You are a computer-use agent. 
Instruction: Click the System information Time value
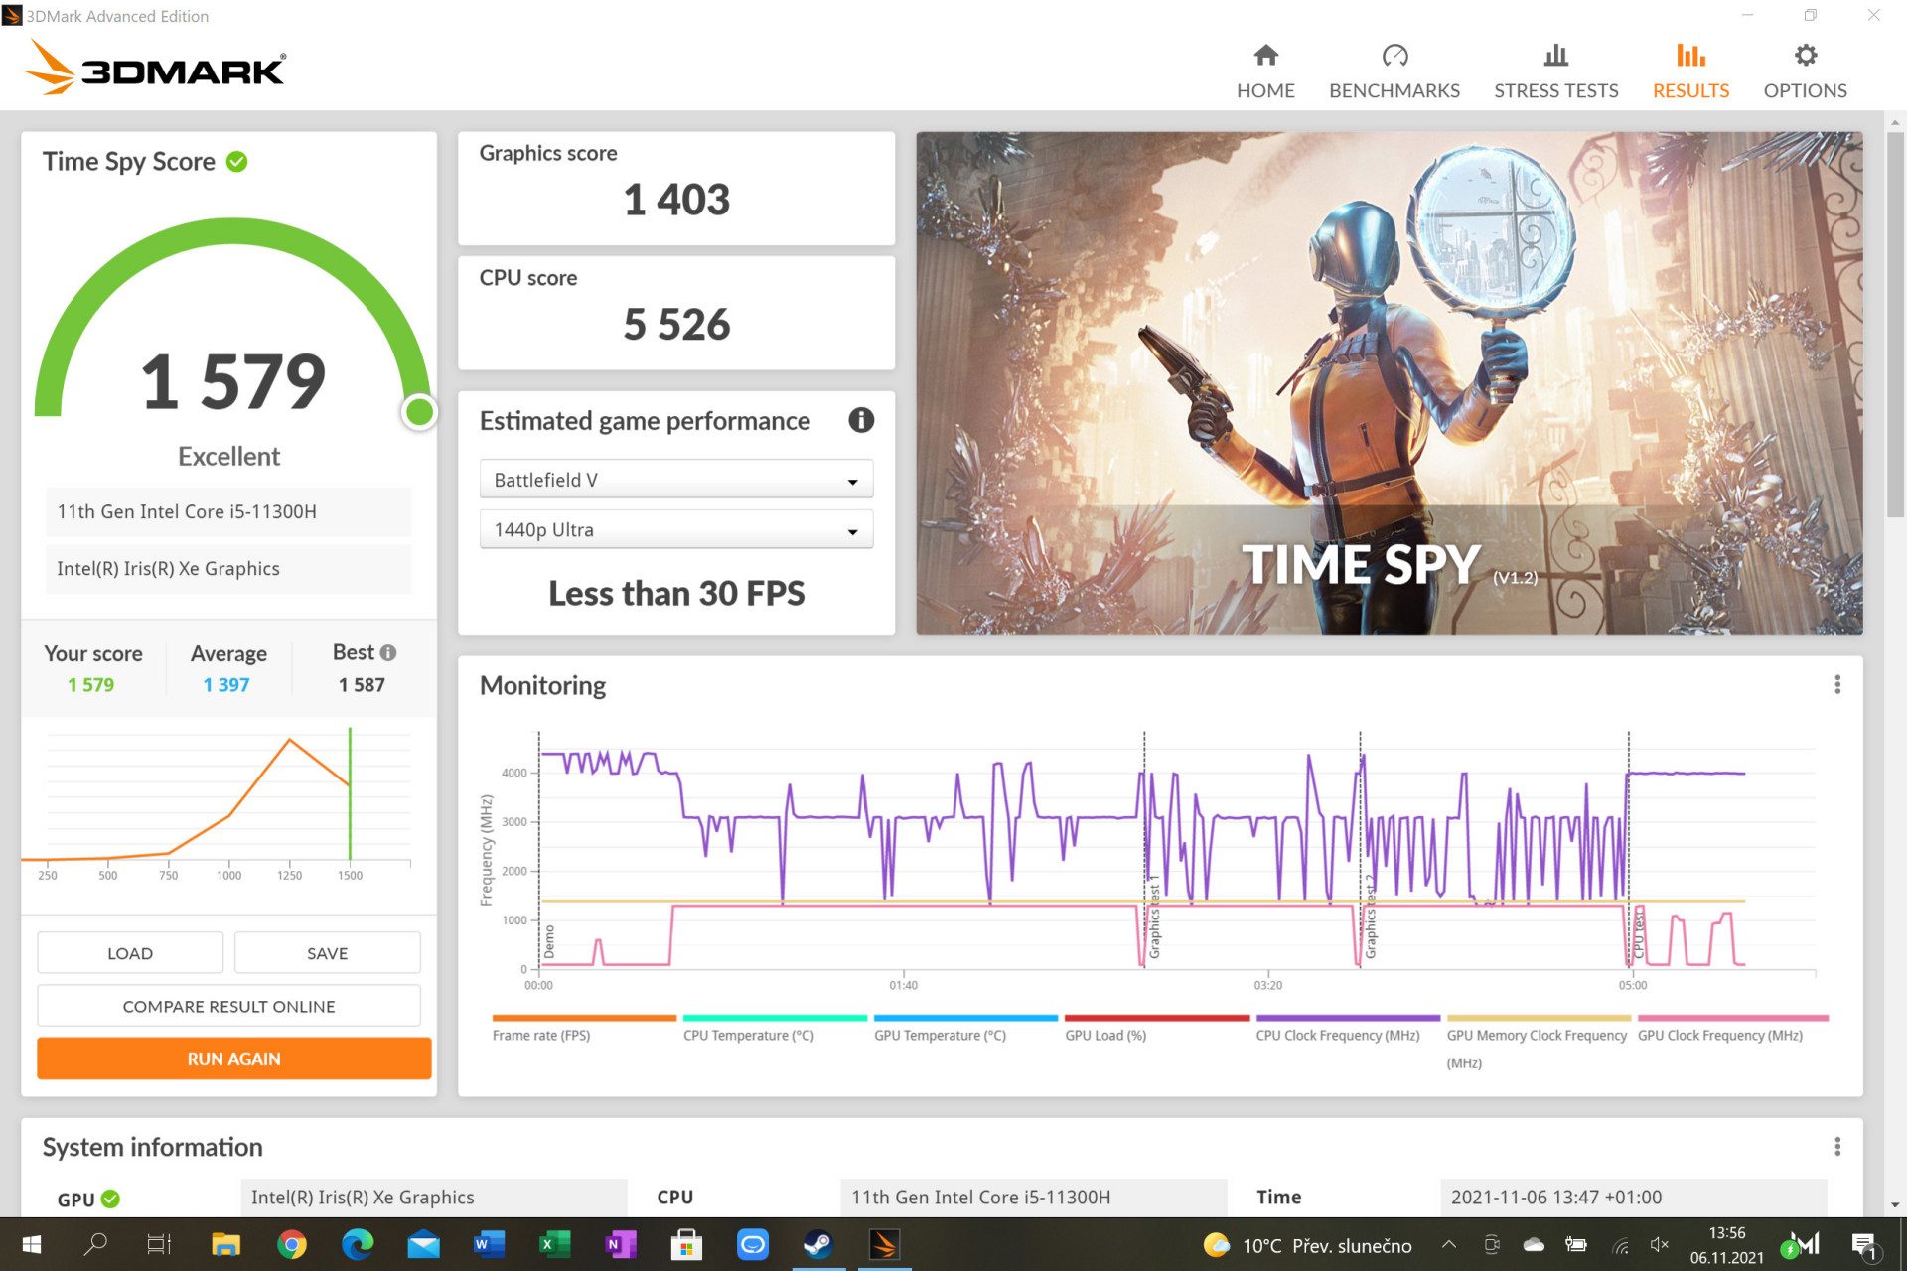tap(1634, 1198)
